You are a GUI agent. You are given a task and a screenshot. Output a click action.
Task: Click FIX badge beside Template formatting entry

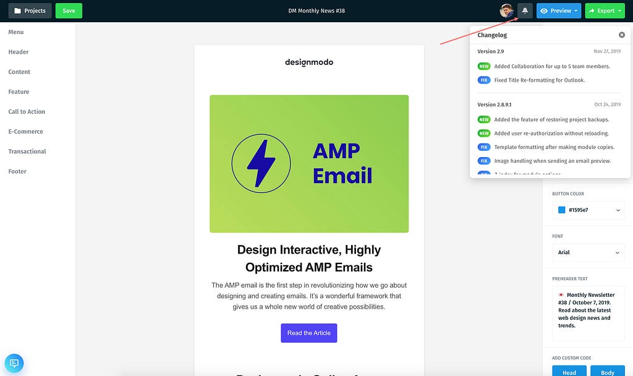click(484, 147)
